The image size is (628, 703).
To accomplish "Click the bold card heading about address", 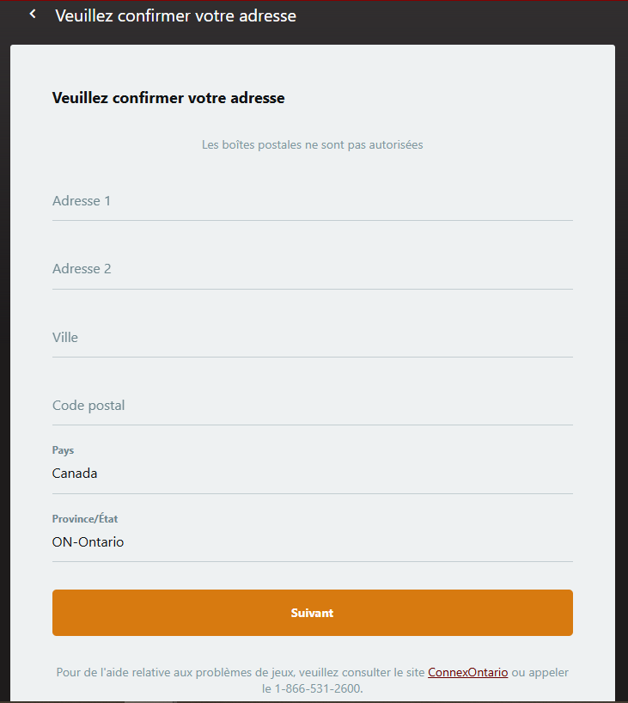I will [x=168, y=98].
